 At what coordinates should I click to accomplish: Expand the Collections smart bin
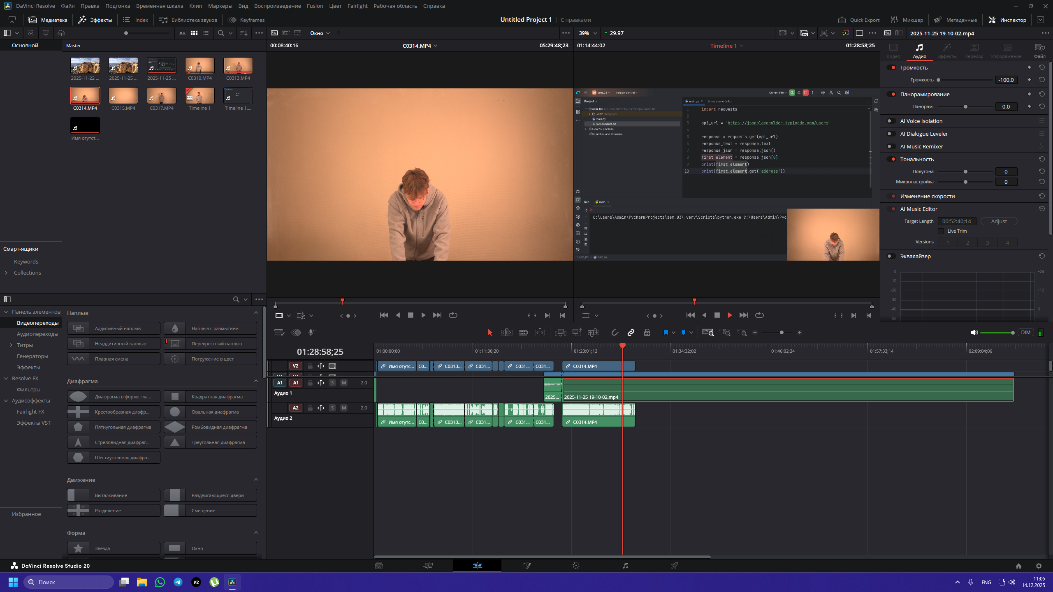tap(6, 273)
